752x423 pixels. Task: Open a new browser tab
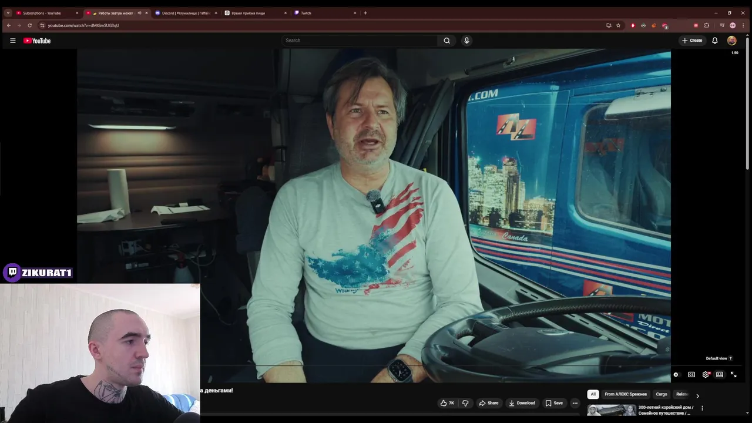coord(365,13)
